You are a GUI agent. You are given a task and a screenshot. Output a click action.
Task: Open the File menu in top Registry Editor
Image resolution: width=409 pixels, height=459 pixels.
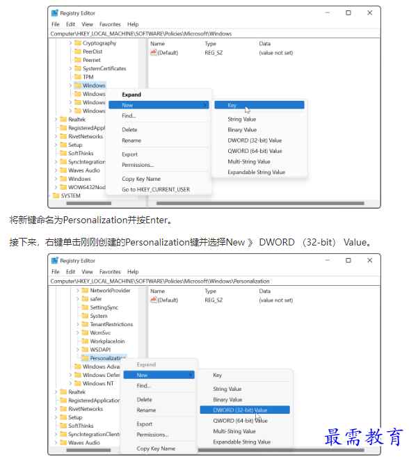(x=56, y=24)
